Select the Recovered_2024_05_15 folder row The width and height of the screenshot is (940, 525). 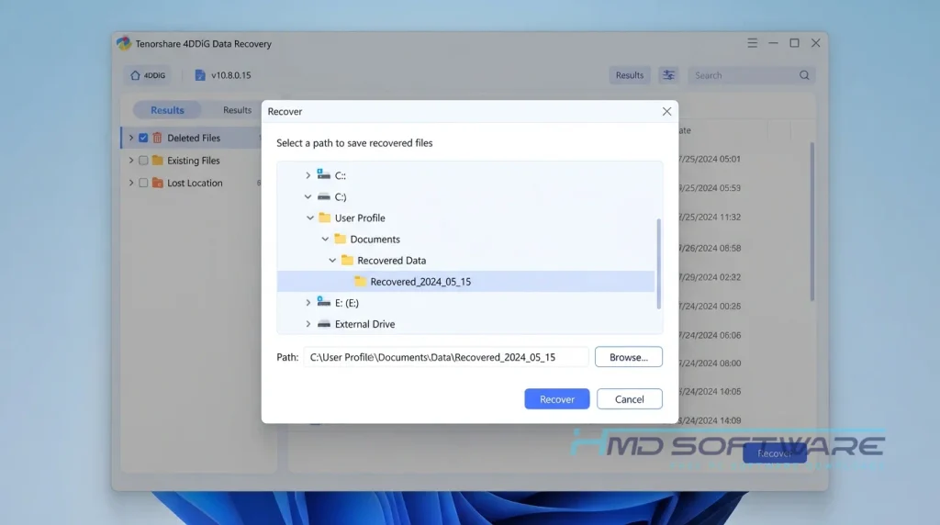point(465,281)
